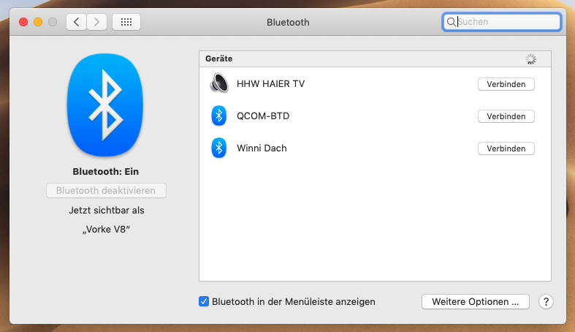Image resolution: width=575 pixels, height=332 pixels.
Task: Click the Bluetooth icon beside QCOM-BTD
Action: (218, 116)
